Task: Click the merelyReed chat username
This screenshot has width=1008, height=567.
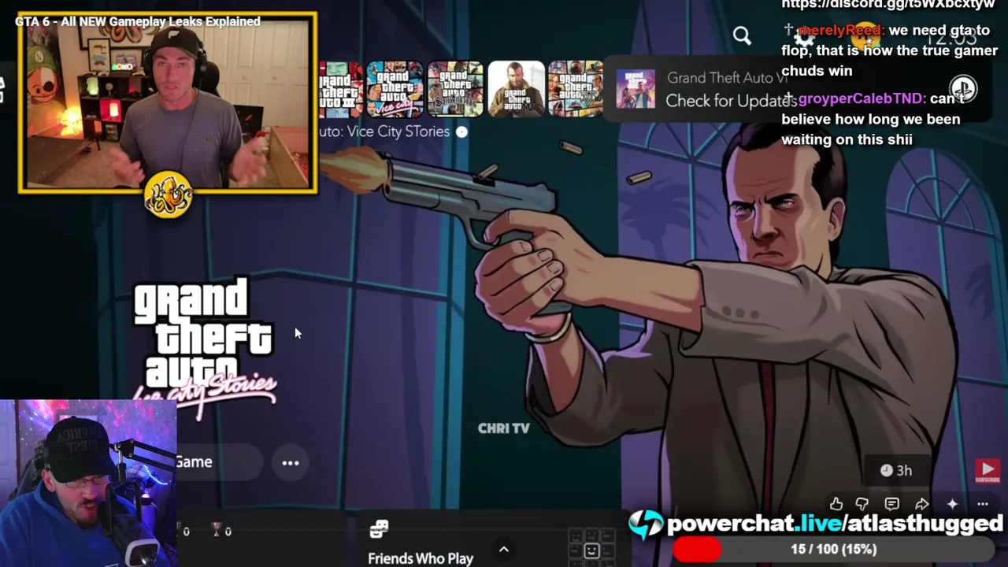Action: click(840, 31)
